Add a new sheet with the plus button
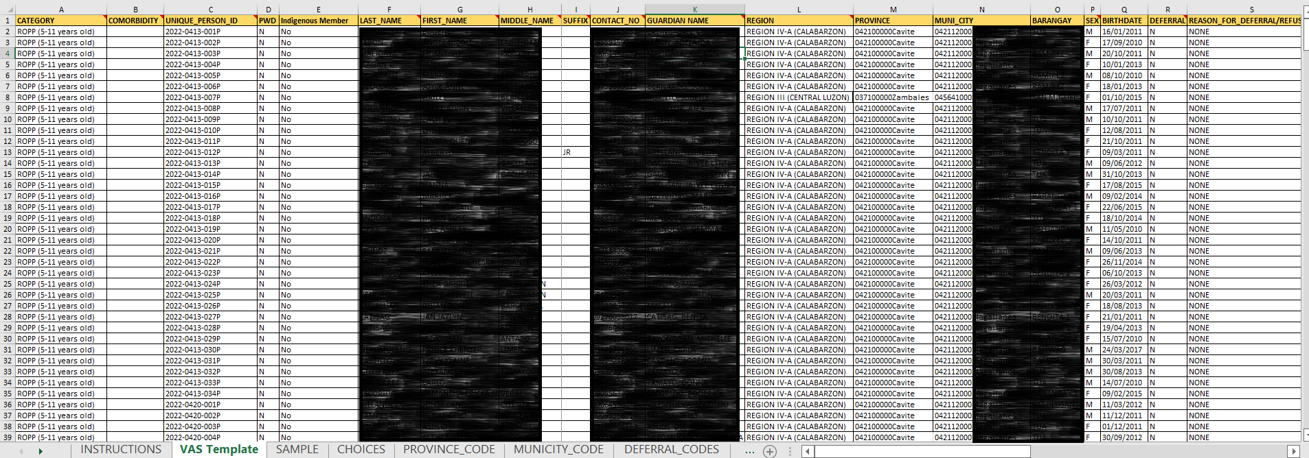1309x458 pixels. (x=770, y=451)
